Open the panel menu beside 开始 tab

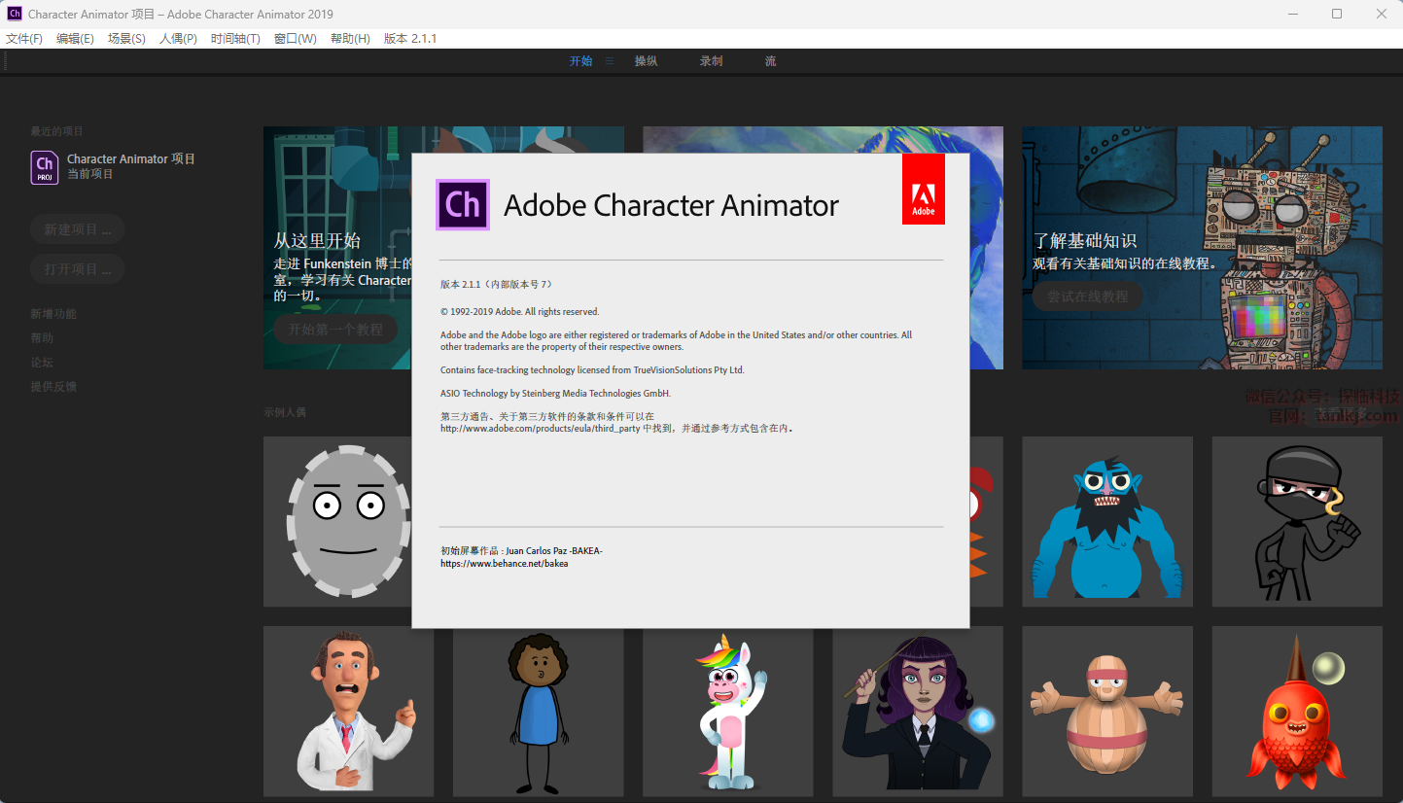click(610, 61)
